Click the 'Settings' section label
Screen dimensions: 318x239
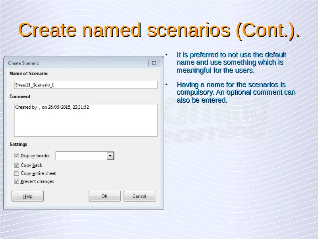(18, 144)
